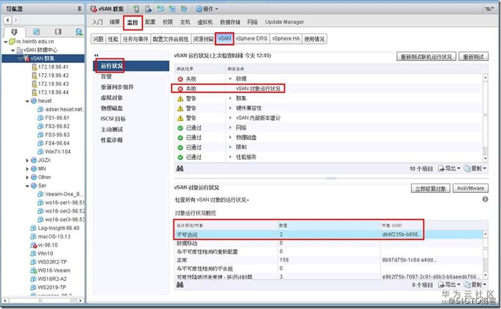Collapse the vSAN 群集 cluster node
This screenshot has height=309, width=501.
tap(20, 59)
